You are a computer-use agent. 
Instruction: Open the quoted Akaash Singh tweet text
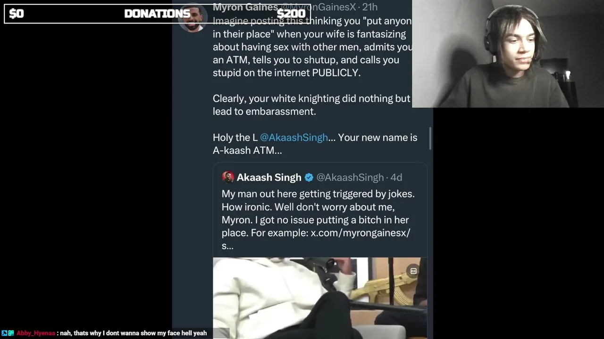pyautogui.click(x=318, y=219)
